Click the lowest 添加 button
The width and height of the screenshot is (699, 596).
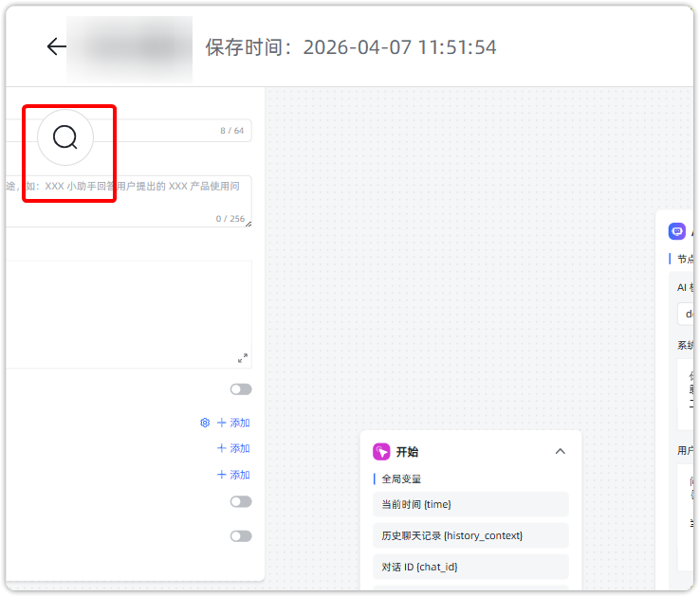[x=233, y=475]
